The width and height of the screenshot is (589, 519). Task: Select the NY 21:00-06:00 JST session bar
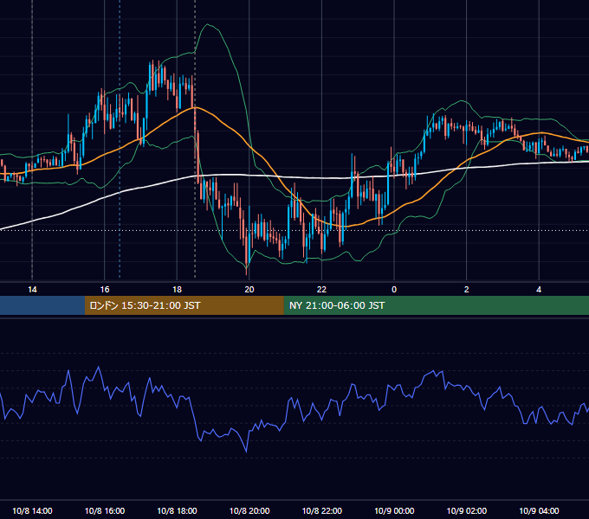[436, 305]
